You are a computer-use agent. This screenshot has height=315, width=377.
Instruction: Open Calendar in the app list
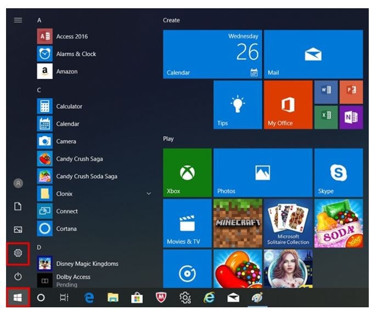[95, 124]
